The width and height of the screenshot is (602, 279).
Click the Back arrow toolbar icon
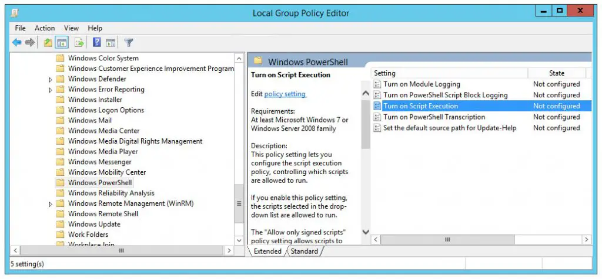tap(16, 42)
